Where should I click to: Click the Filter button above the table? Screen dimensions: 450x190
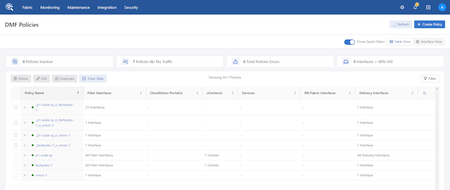tap(430, 79)
